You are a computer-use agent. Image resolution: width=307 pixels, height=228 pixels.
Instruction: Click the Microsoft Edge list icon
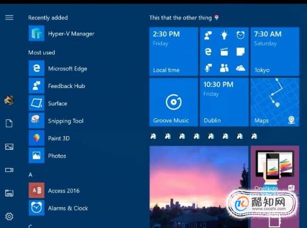pyautogui.click(x=36, y=68)
